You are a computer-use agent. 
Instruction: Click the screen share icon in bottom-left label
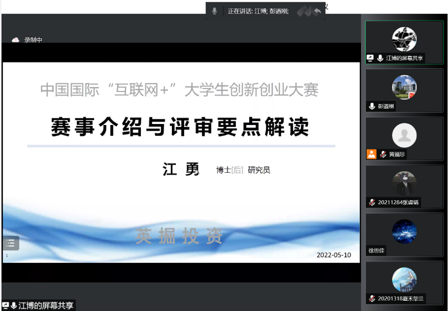(x=6, y=305)
